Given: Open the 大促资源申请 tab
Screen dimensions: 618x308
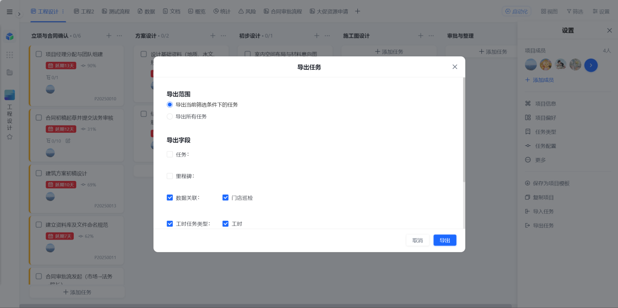Looking at the screenshot, I should (x=329, y=11).
